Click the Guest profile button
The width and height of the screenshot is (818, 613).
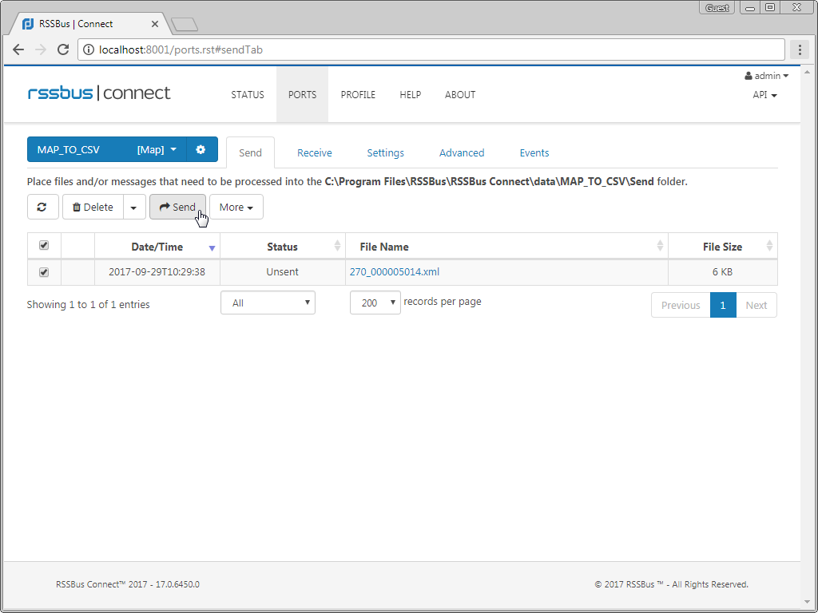coord(717,8)
